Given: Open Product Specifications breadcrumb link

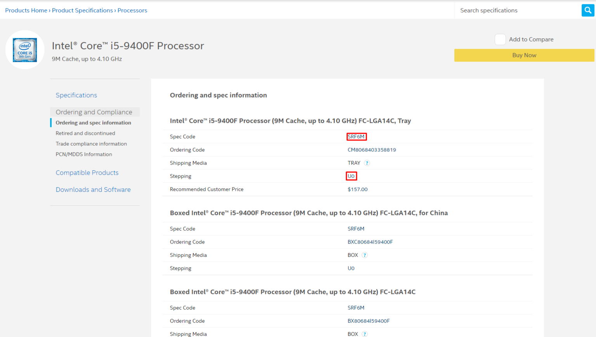Looking at the screenshot, I should click(82, 10).
